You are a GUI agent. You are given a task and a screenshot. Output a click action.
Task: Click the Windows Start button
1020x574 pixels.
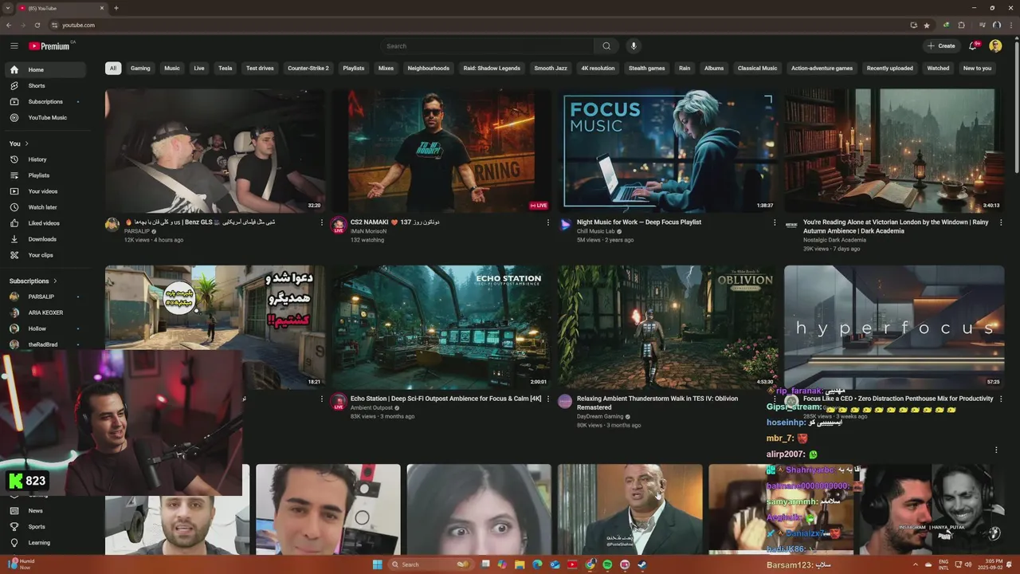tap(377, 564)
